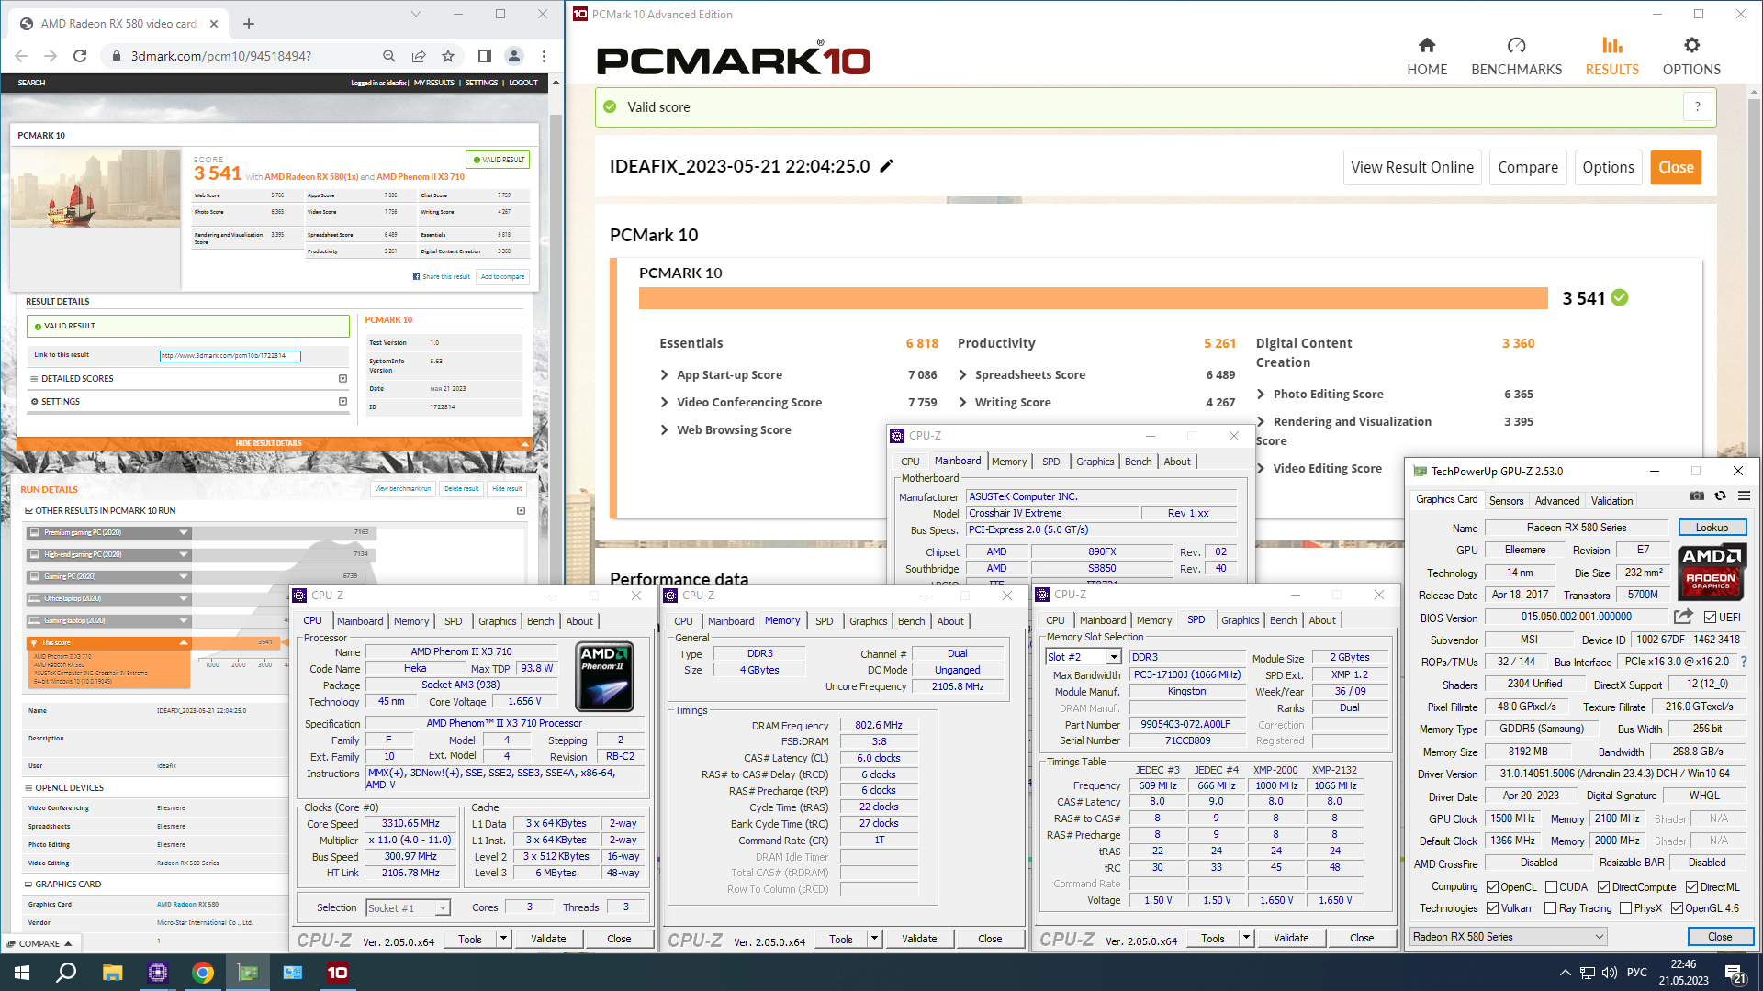Open the help question mark next to Valid score
Image resolution: width=1763 pixels, height=991 pixels.
[1697, 106]
